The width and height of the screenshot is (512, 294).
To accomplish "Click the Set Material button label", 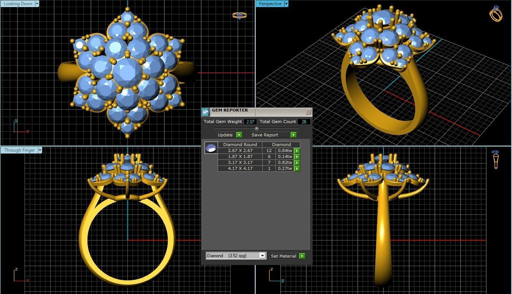I will coord(284,256).
